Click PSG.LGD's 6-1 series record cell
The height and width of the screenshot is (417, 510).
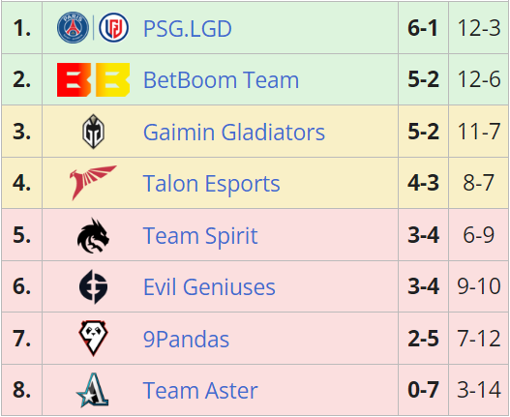point(423,28)
